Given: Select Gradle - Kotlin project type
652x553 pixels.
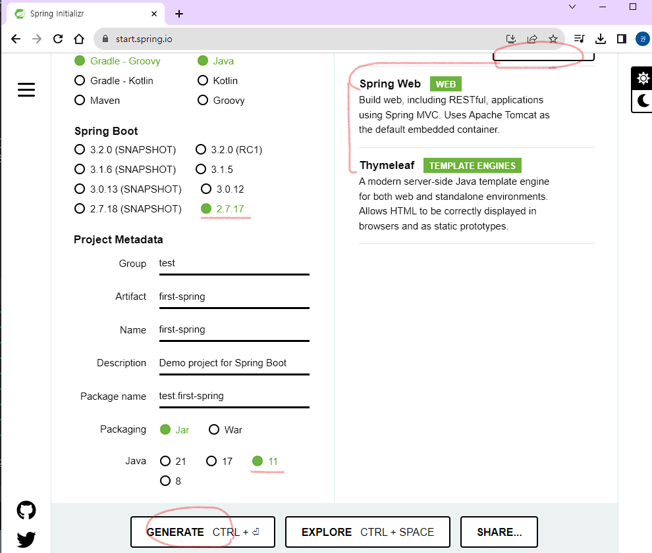Looking at the screenshot, I should 114,80.
